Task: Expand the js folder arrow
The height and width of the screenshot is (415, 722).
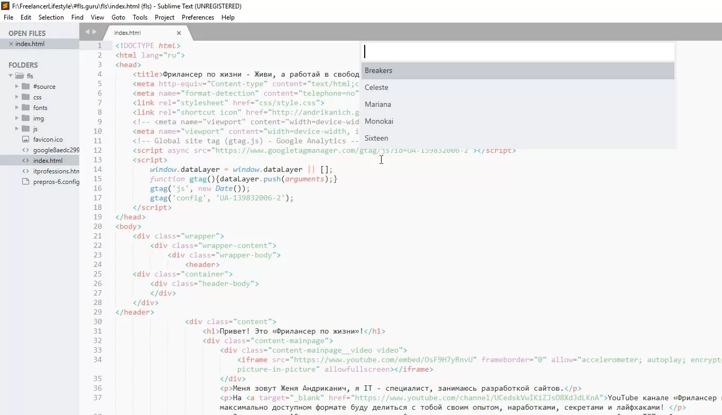Action: coord(17,128)
